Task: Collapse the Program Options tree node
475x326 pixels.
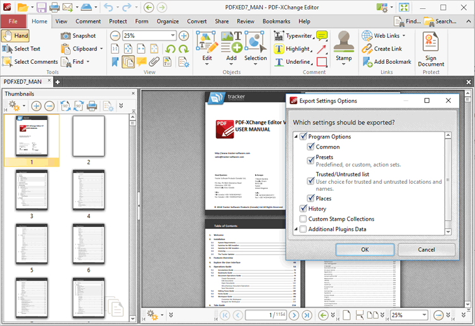Action: tap(296, 136)
